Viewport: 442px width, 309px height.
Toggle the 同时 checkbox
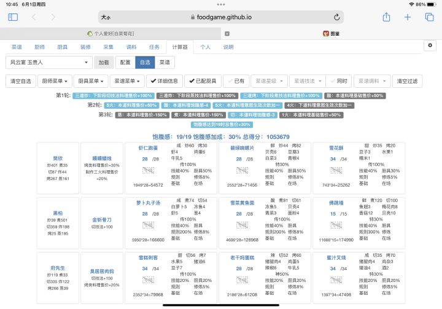pyautogui.click(x=339, y=81)
